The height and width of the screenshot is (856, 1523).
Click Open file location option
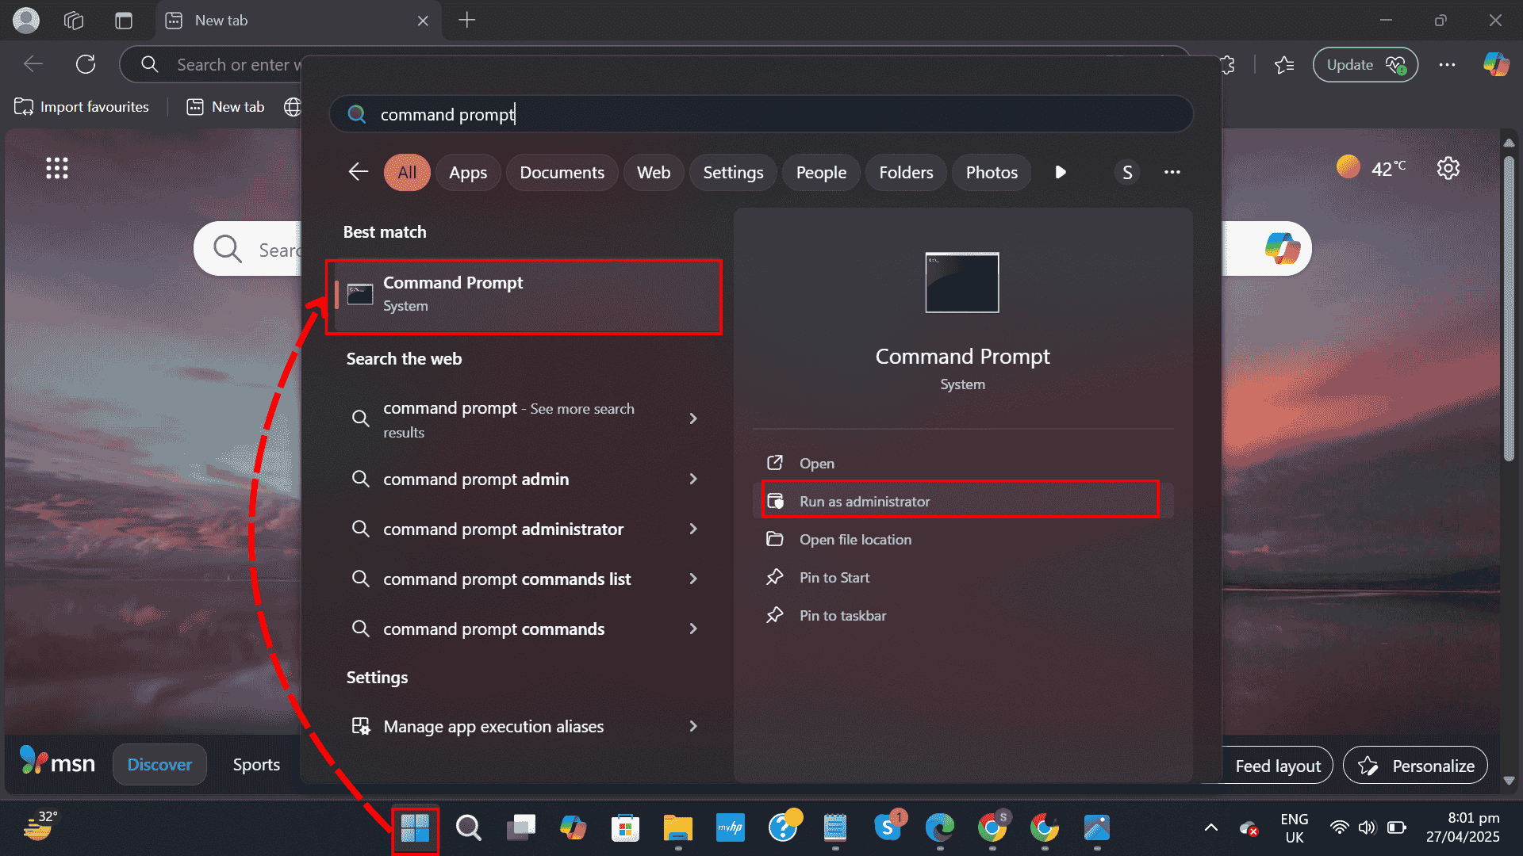tap(854, 539)
